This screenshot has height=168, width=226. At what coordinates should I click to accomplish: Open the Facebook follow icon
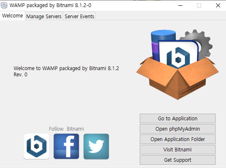click(66, 146)
